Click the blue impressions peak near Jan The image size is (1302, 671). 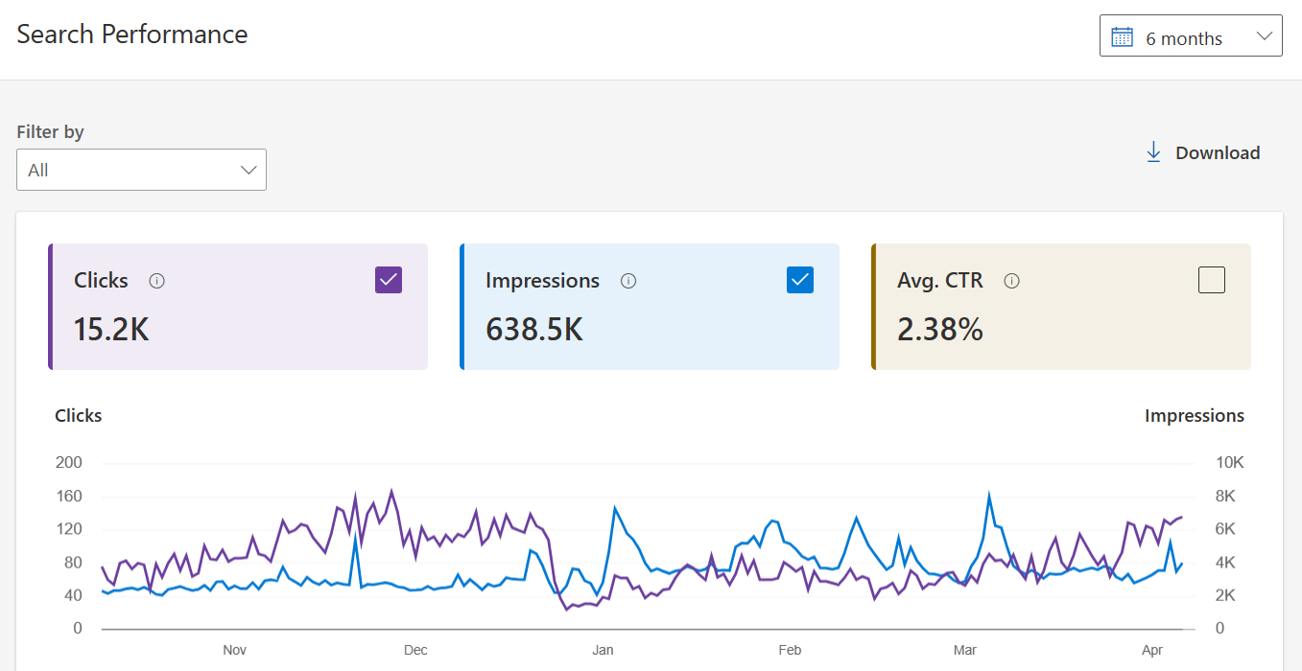click(615, 509)
